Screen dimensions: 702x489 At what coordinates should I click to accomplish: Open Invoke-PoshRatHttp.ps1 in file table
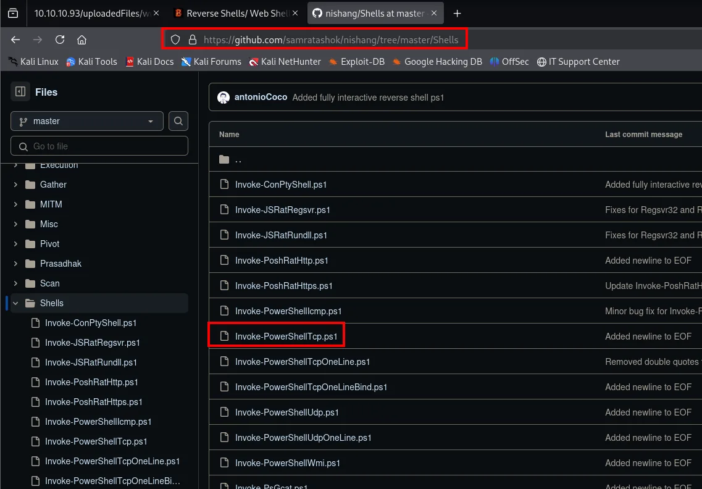[282, 260]
